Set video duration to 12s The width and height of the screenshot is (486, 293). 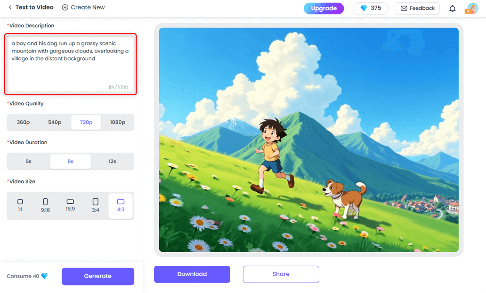pos(112,162)
